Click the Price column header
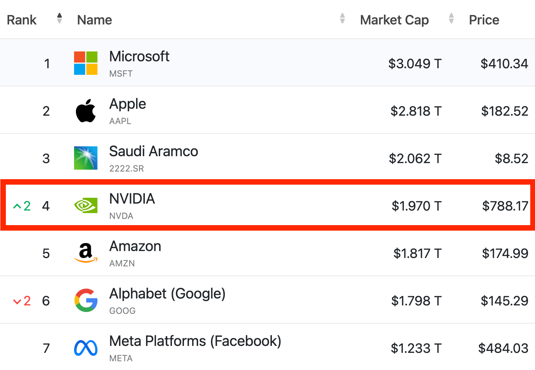This screenshot has height=370, width=535. [484, 20]
